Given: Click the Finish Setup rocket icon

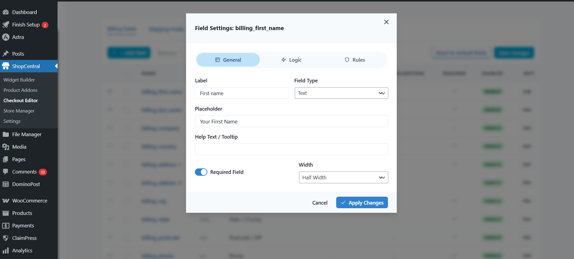Looking at the screenshot, I should pyautogui.click(x=5, y=25).
